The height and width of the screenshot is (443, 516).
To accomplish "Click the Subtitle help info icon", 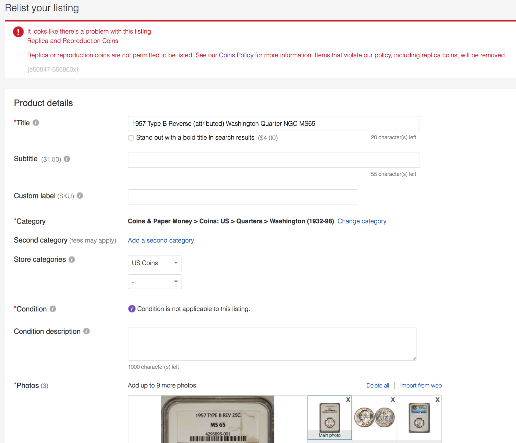I will point(67,159).
